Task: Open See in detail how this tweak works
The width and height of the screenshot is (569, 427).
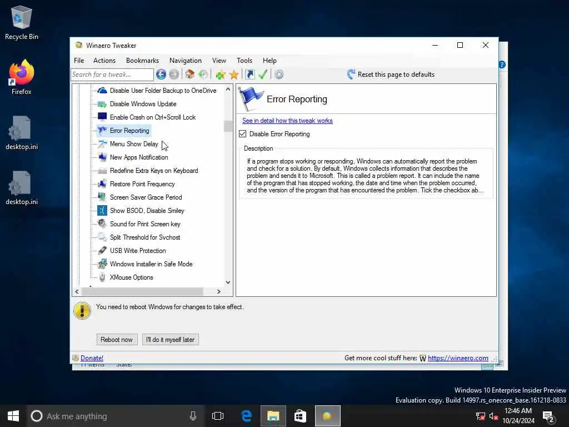Action: click(x=287, y=121)
